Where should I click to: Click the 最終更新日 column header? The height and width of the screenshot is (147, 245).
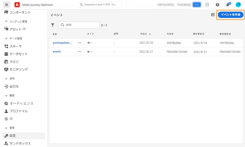pyautogui.click(x=199, y=34)
